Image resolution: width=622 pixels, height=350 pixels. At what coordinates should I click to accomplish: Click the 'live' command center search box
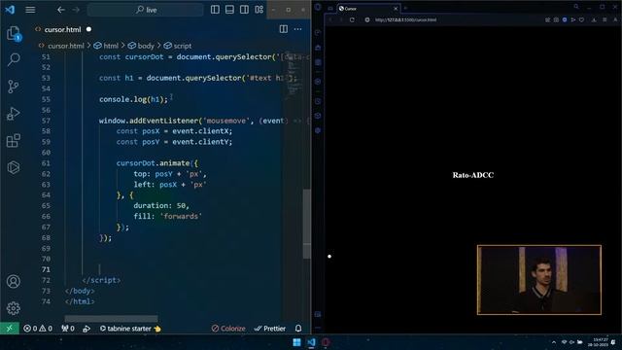[145, 10]
